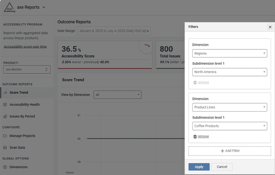
Task: Close the Filters dialog with X
Action: pos(270,27)
